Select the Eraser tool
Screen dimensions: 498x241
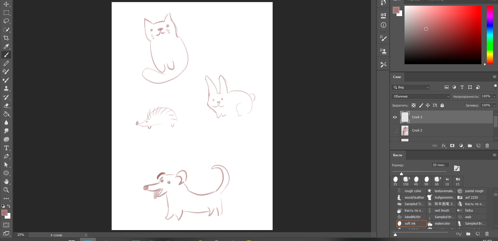point(6,106)
